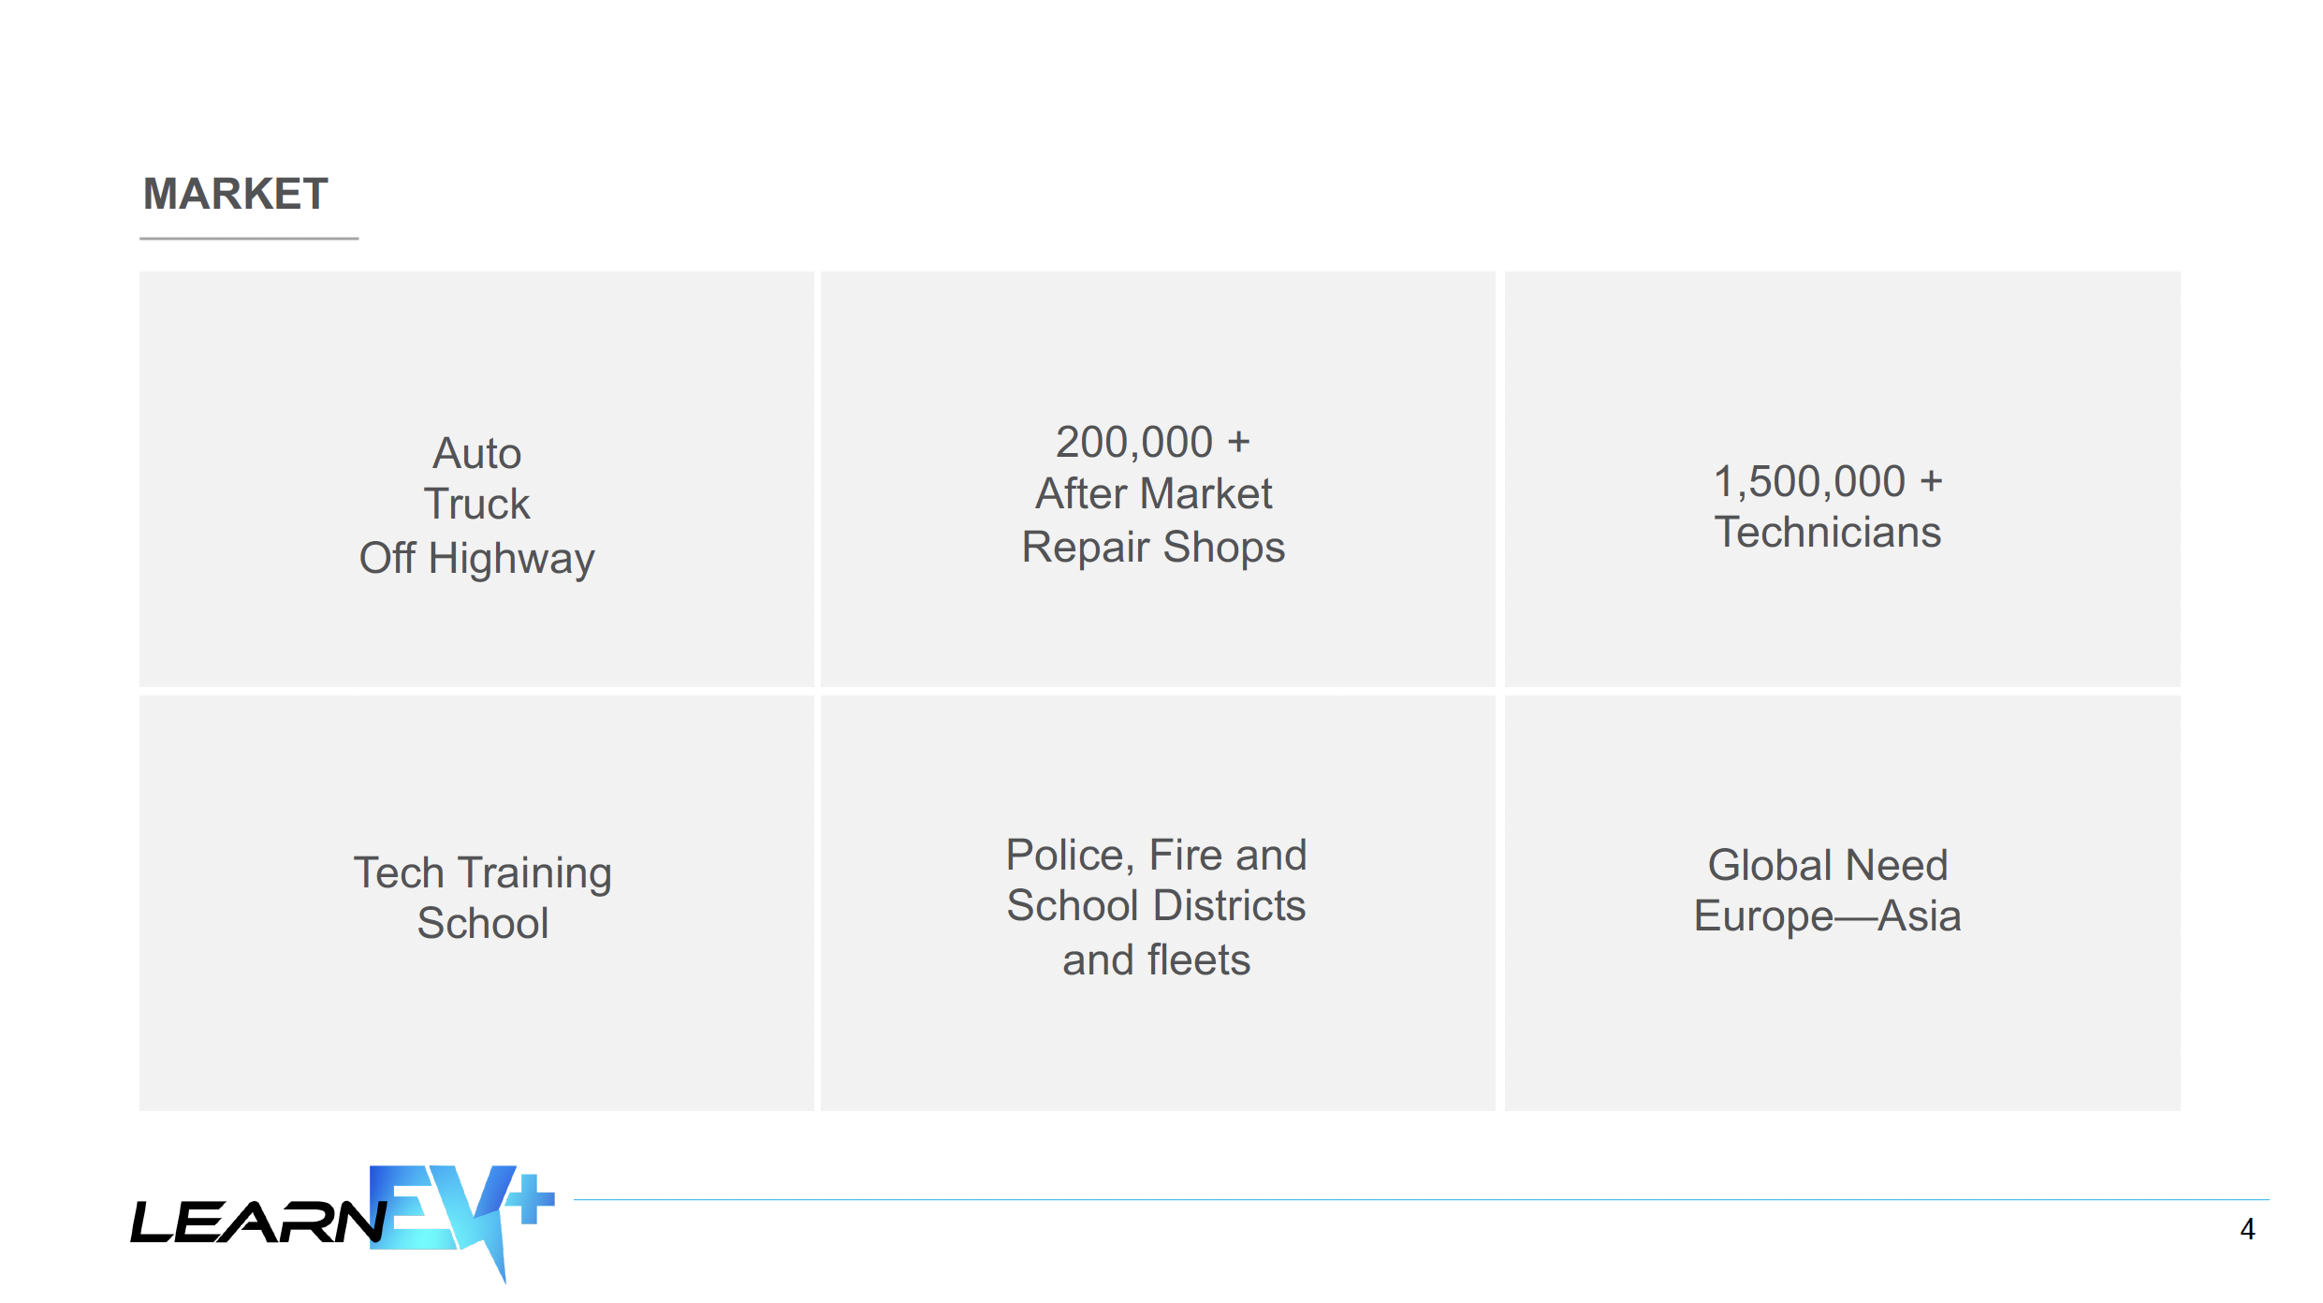This screenshot has height=1303, width=2323.
Task: Click the Auto Truck Off Highway tile
Action: [476, 478]
